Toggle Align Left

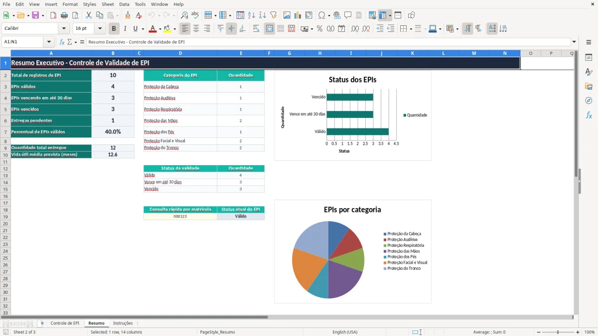(x=185, y=29)
